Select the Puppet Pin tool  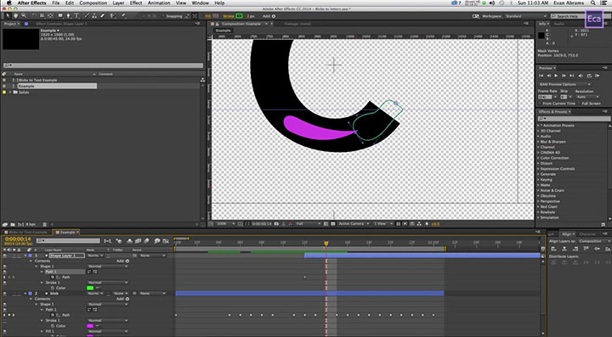click(x=123, y=16)
